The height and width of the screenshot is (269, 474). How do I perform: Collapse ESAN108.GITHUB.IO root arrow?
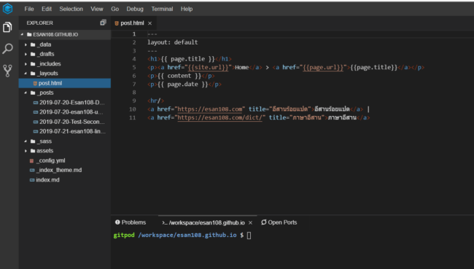pyautogui.click(x=22, y=35)
